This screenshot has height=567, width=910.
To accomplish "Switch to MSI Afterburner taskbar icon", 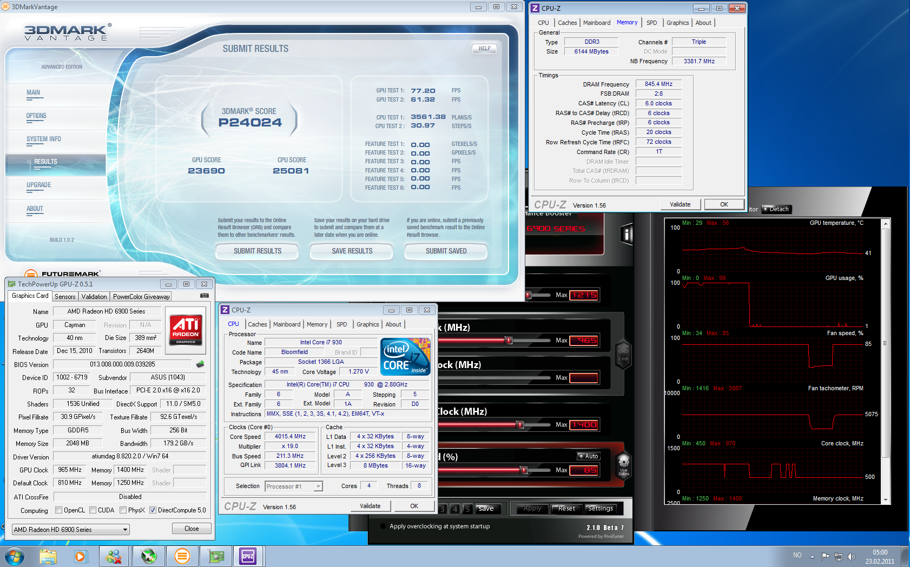I will coord(148,556).
